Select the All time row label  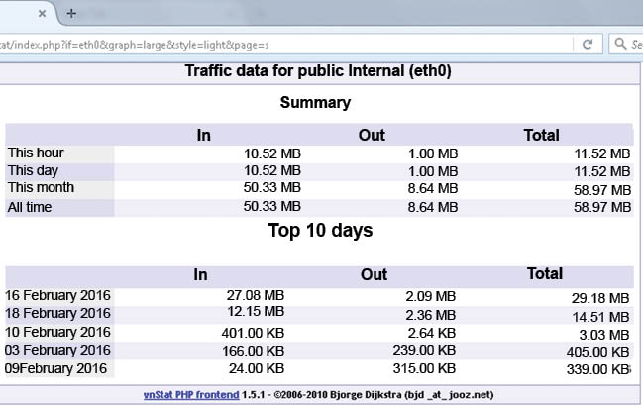click(30, 207)
